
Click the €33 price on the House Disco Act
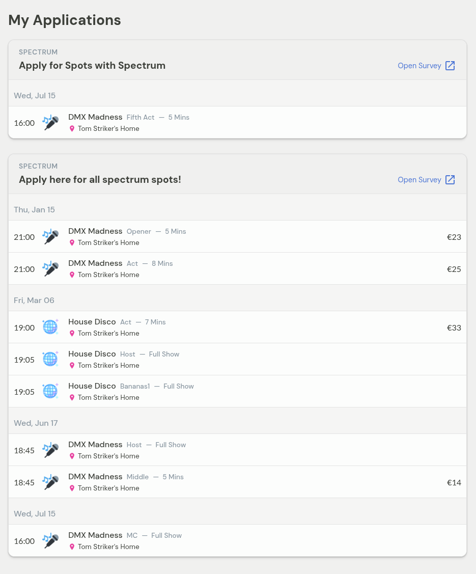tap(454, 327)
